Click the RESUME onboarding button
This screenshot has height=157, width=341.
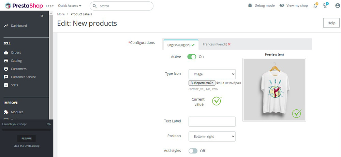point(26,139)
